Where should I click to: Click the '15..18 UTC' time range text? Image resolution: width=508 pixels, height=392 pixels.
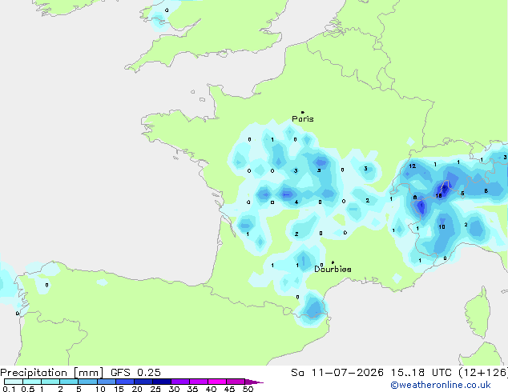pos(421,373)
